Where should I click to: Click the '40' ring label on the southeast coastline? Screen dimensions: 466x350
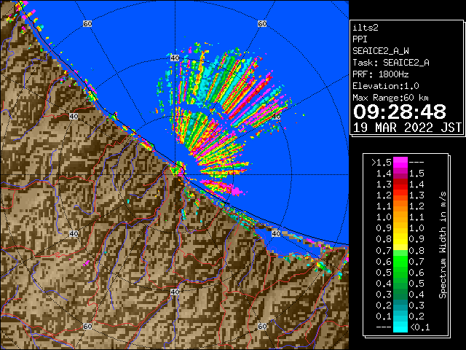click(276, 233)
